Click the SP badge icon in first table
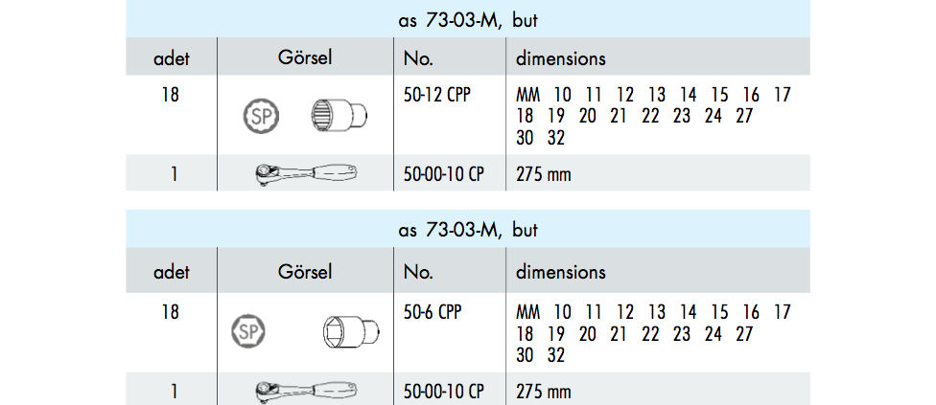 261,117
